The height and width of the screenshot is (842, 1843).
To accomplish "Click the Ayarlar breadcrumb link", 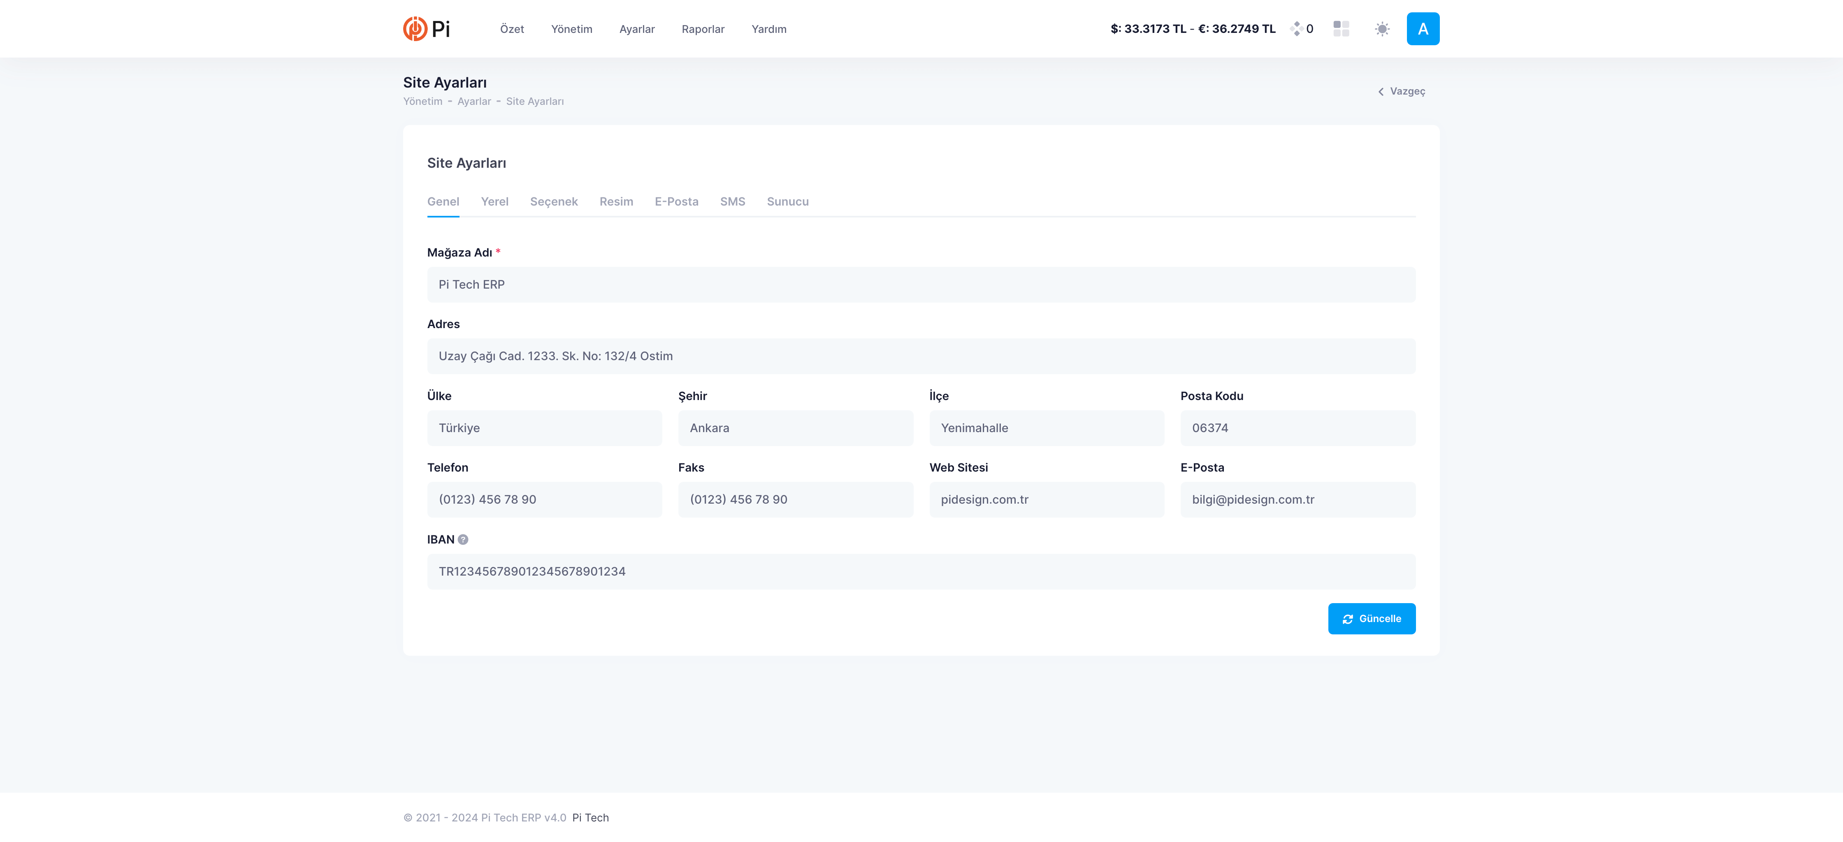I will tap(474, 102).
